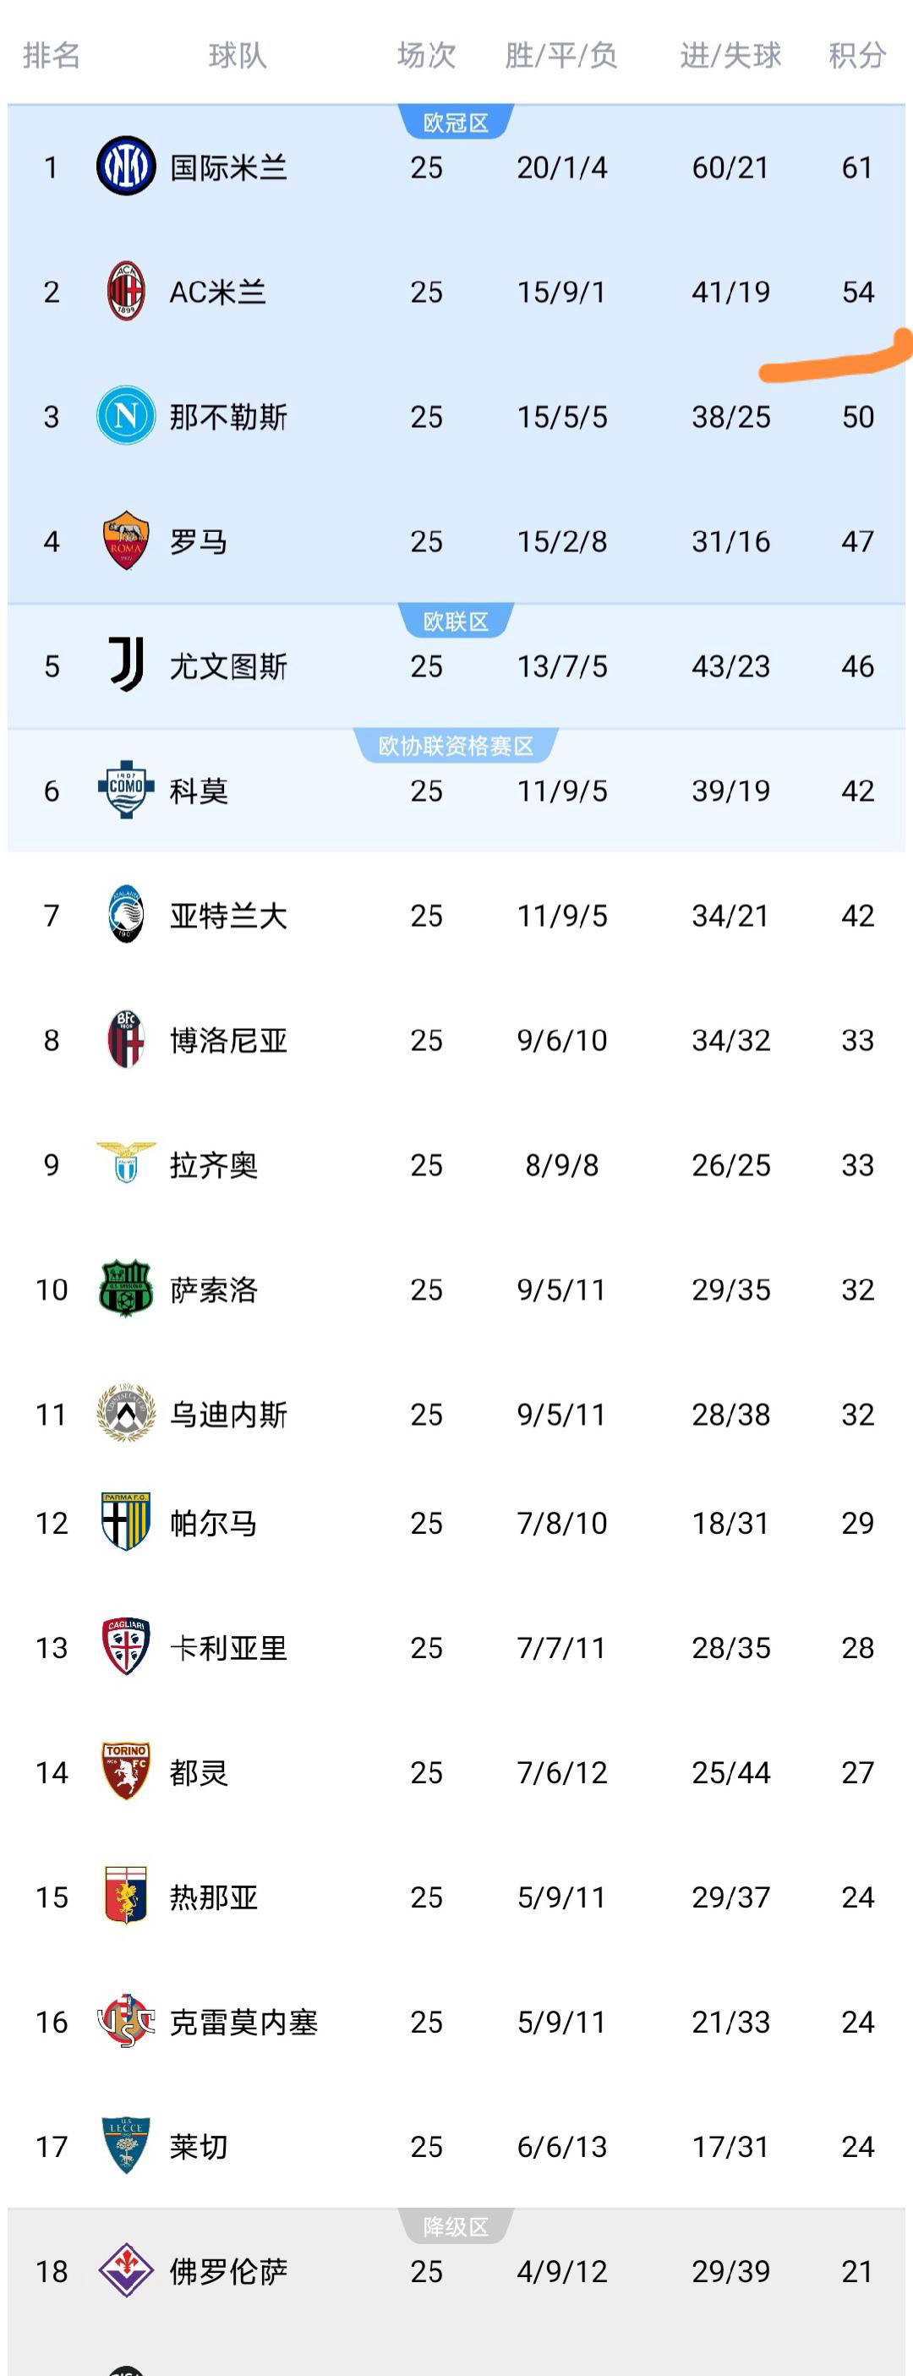Open the 克雷莫内塞 team name link
913x2376 pixels.
pyautogui.click(x=243, y=2022)
